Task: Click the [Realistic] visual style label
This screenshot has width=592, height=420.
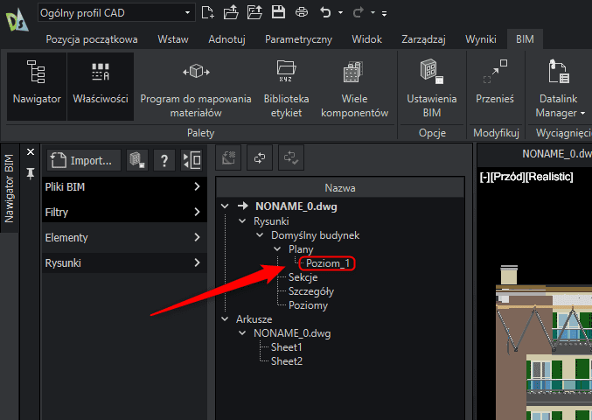Action: point(549,177)
